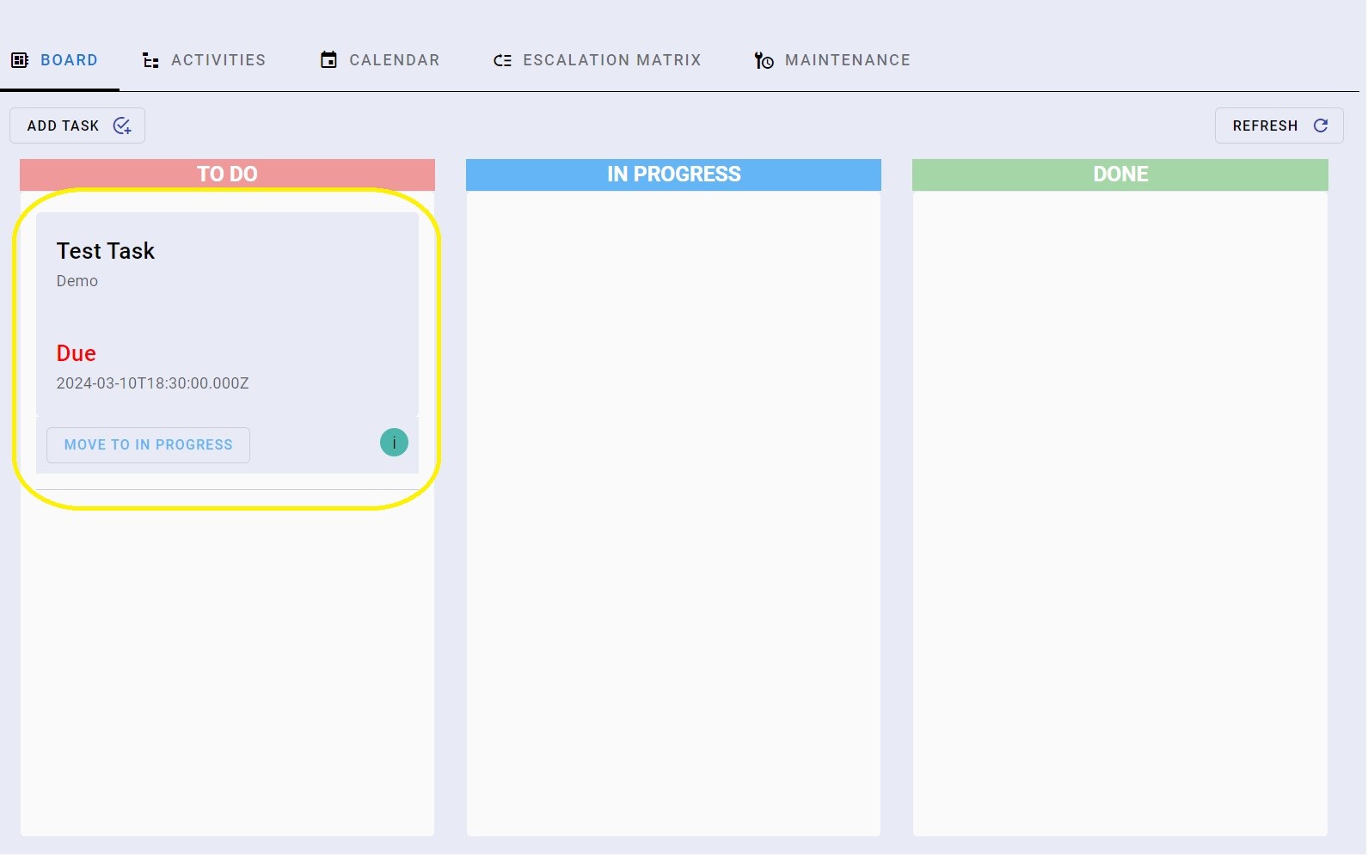The image size is (1368, 857).
Task: Select the Board tab label
Action: tap(69, 60)
